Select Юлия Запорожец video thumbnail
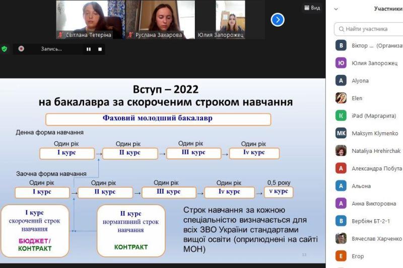The width and height of the screenshot is (403, 268). click(231, 20)
